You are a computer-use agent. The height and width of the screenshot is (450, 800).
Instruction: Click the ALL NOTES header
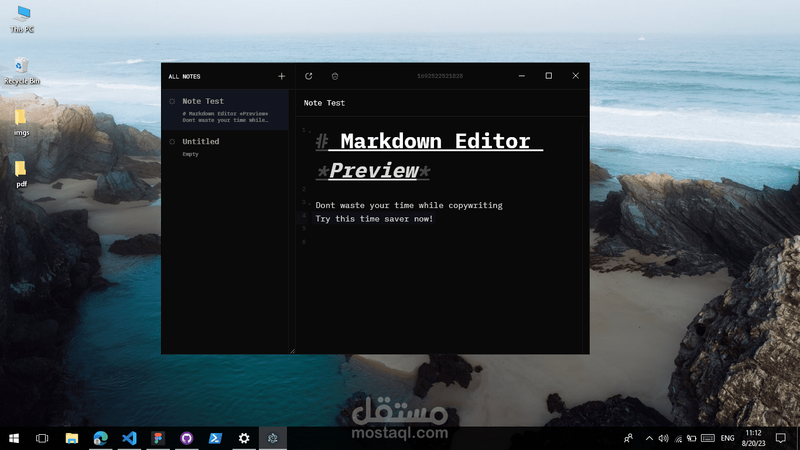(184, 77)
